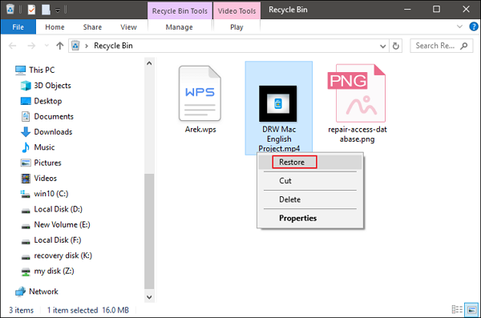Screen dimensions: 481x318
Task: Open 3D Objects in the sidebar
Action: [x=46, y=86]
